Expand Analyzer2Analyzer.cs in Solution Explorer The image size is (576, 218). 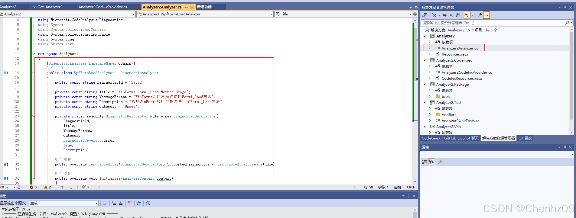click(x=430, y=48)
